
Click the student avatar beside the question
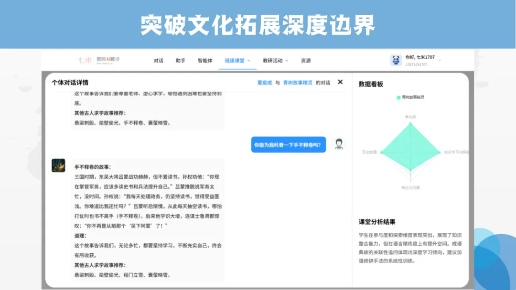(x=339, y=144)
